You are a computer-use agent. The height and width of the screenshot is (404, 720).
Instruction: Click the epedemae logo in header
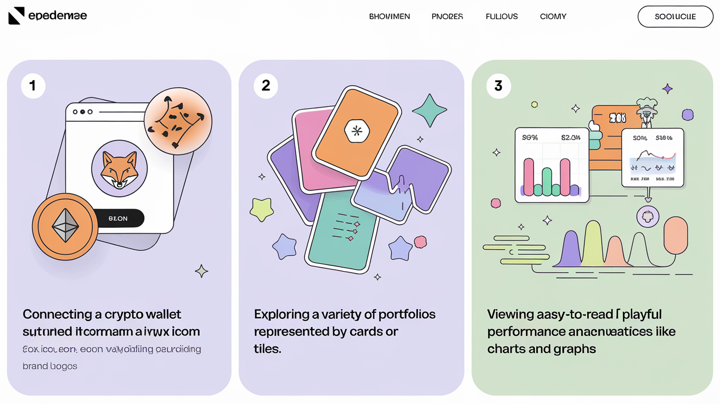(48, 16)
